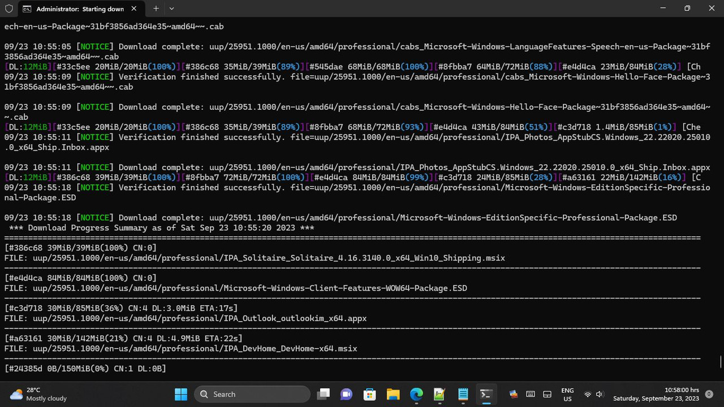Click the [#386c68 39MiB/39MiB(100%) summary line
724x407 pixels.
(80, 248)
